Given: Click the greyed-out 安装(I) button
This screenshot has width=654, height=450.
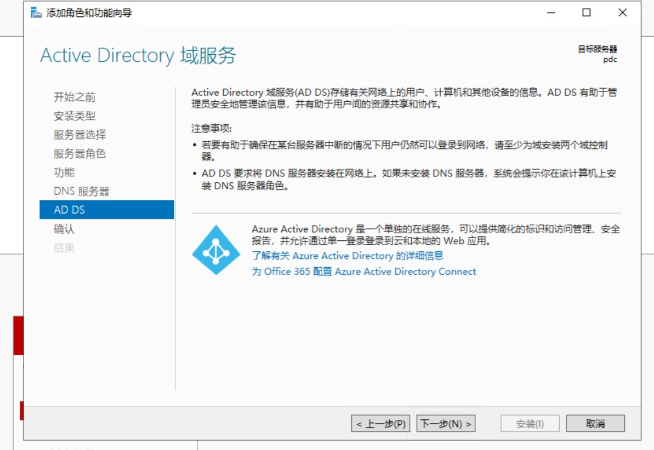Looking at the screenshot, I should 530,424.
